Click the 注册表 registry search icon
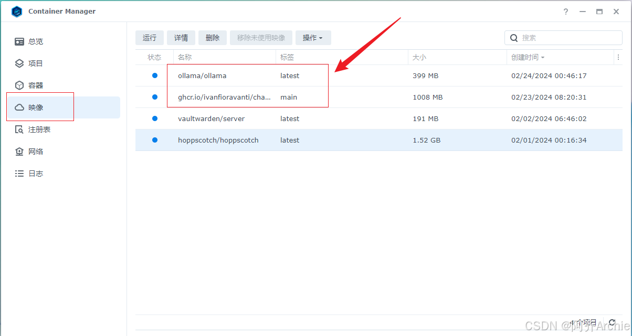The image size is (632, 336). point(19,129)
